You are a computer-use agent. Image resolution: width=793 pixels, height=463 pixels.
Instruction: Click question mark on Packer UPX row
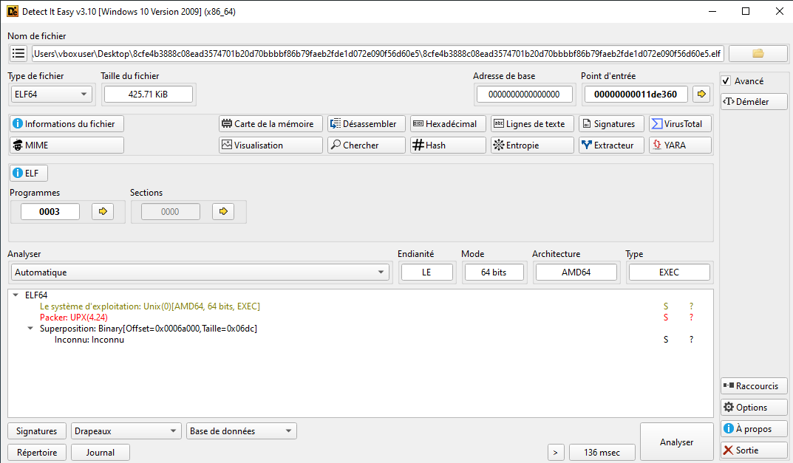tap(691, 318)
